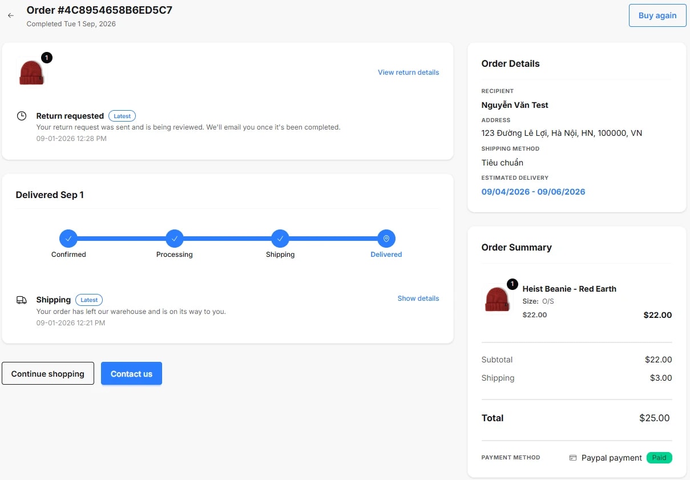Click the Processing step checkmark circle

point(175,239)
